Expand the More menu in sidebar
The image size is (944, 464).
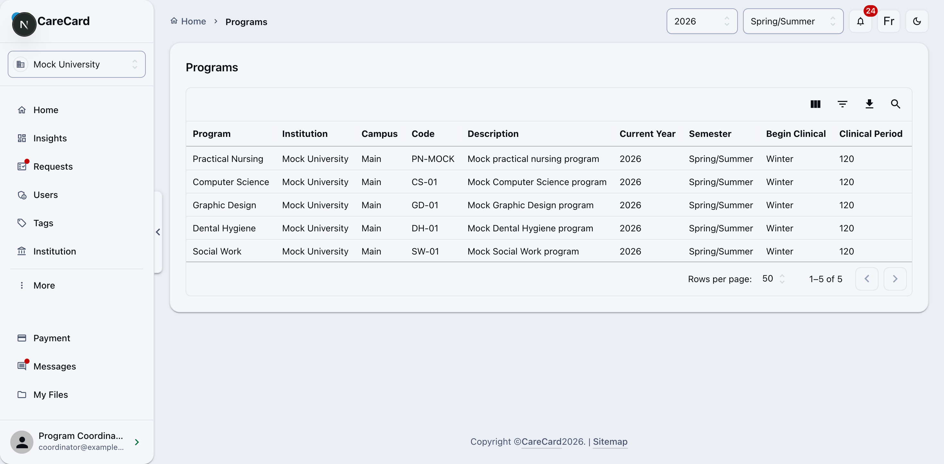[x=77, y=285]
